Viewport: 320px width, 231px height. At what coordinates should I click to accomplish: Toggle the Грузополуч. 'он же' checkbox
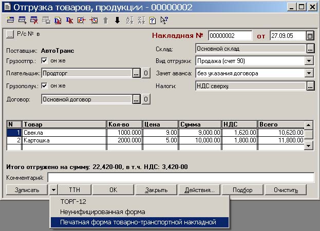coord(44,86)
